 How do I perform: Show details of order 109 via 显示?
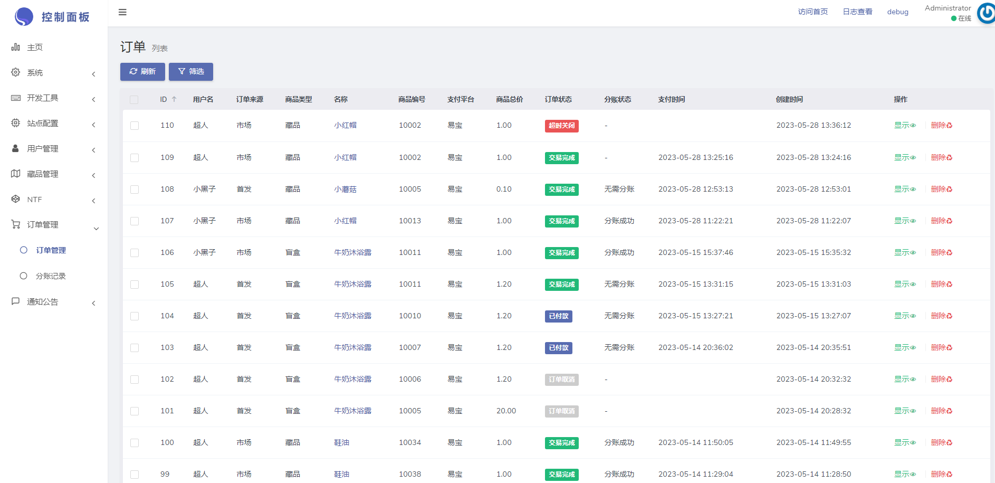(x=905, y=157)
